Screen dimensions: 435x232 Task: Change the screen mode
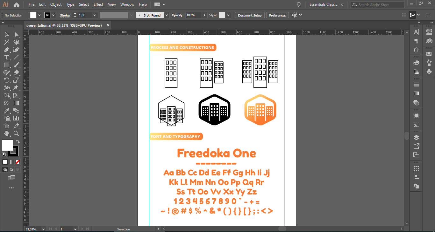[x=11, y=178]
